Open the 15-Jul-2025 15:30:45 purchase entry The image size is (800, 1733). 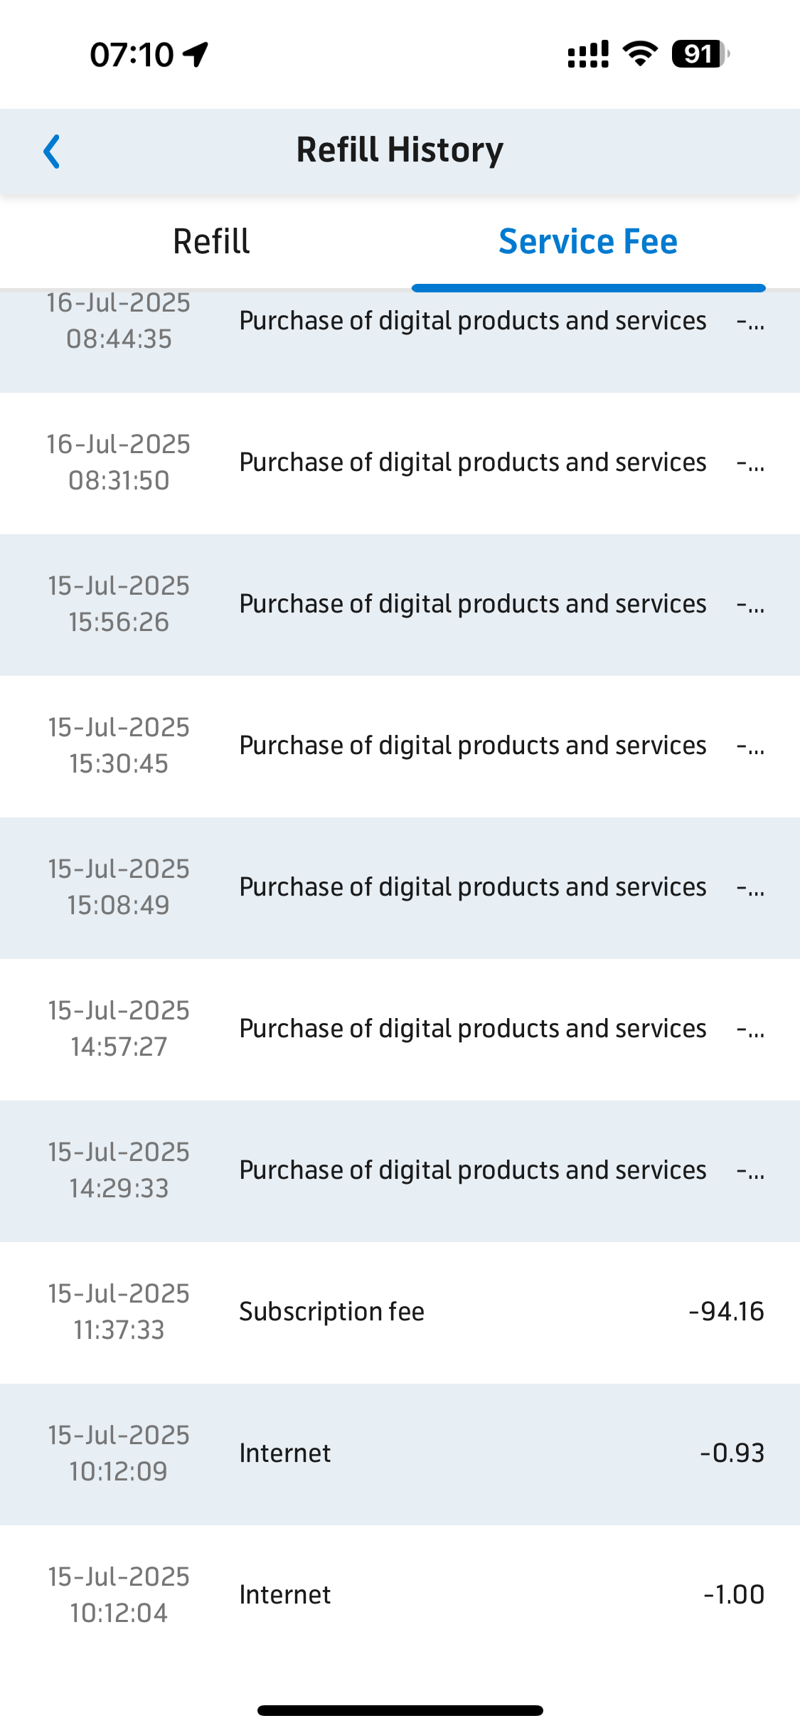pos(400,746)
